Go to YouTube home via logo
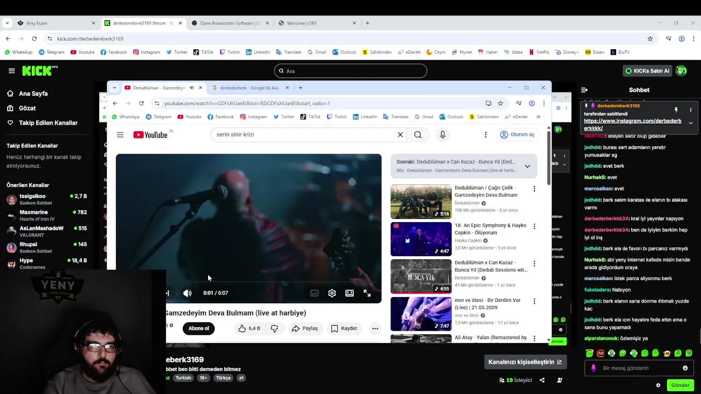 click(150, 135)
